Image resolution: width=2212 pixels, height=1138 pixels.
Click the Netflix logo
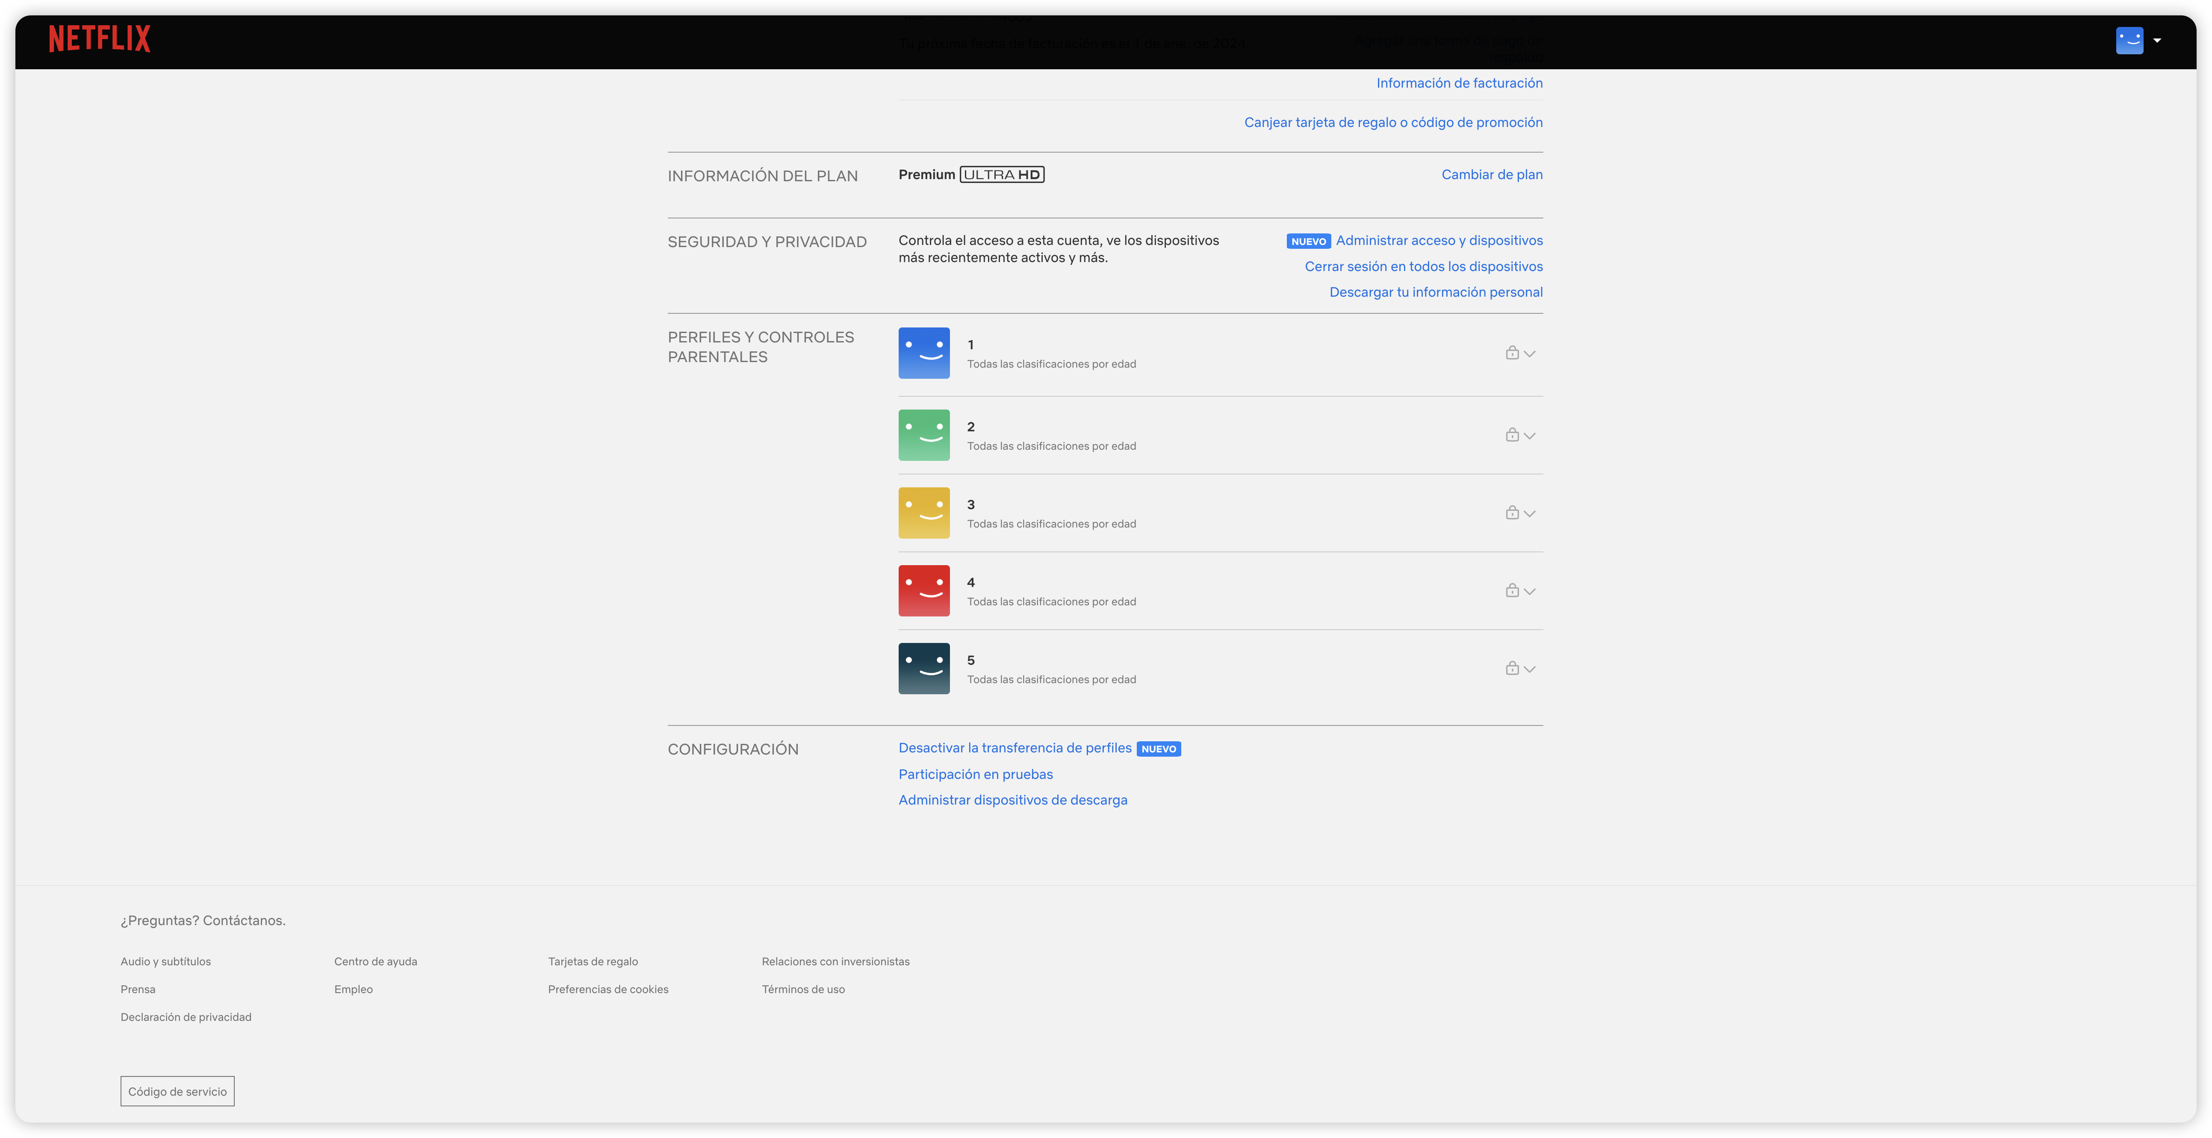pos(100,38)
